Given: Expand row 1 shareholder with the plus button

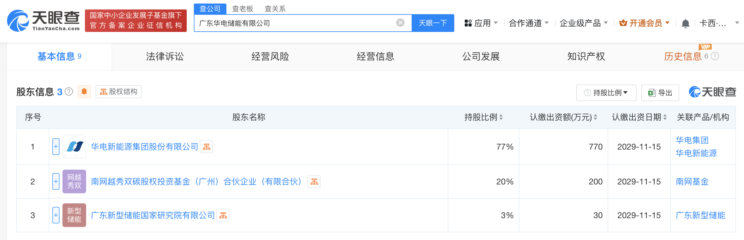Looking at the screenshot, I should pyautogui.click(x=56, y=147).
